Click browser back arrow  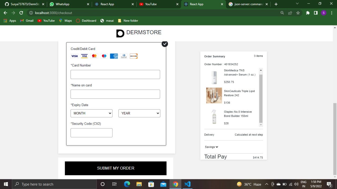pos(5,13)
